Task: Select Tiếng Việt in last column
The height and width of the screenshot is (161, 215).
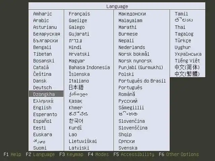Action: [x=187, y=60]
